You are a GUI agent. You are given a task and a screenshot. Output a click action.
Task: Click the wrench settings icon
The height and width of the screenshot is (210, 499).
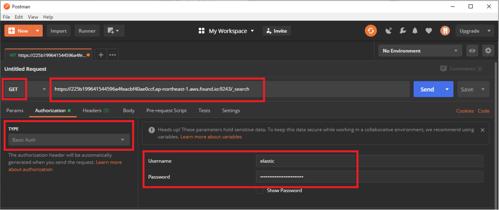point(402,31)
